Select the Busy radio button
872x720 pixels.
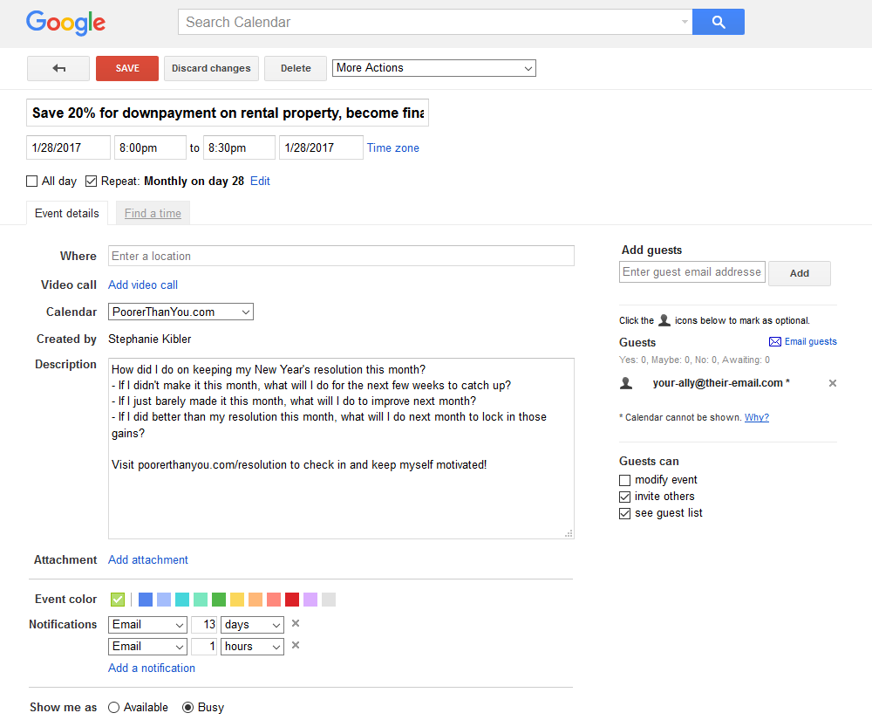188,707
